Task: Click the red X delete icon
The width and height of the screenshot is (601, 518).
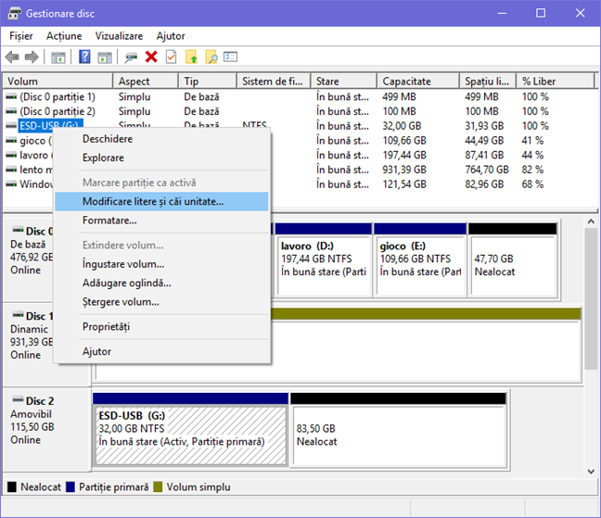Action: 151,57
